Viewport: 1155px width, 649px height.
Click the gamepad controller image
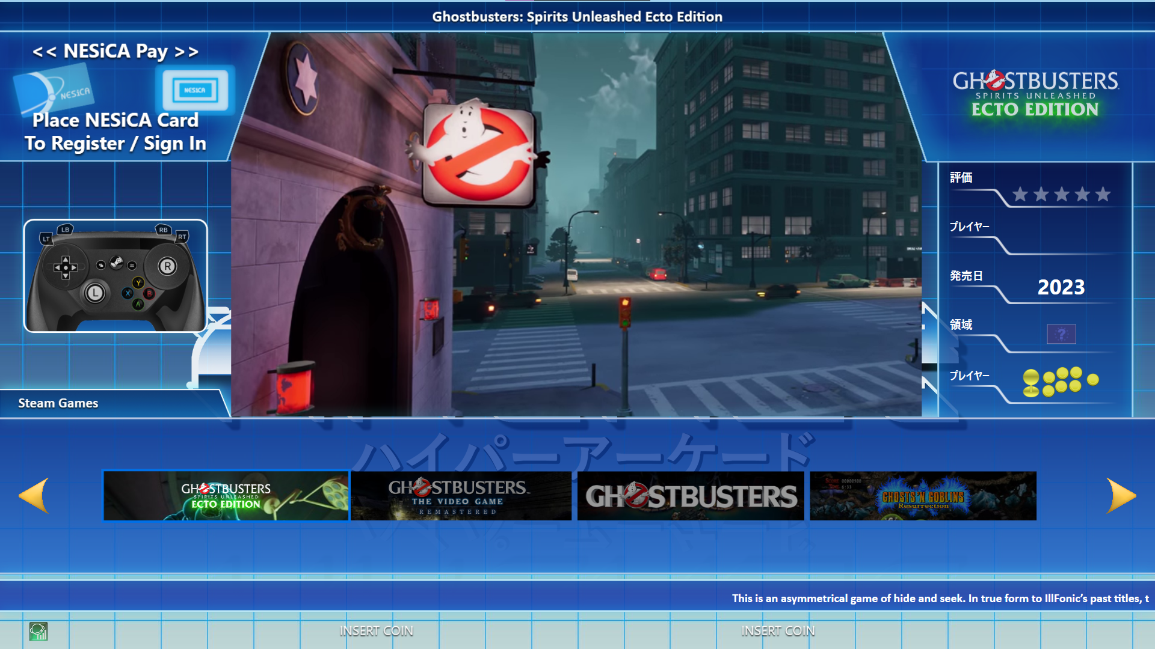click(115, 276)
